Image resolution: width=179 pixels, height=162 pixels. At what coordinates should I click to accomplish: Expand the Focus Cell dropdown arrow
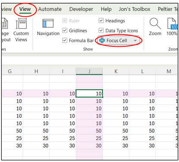(135, 40)
